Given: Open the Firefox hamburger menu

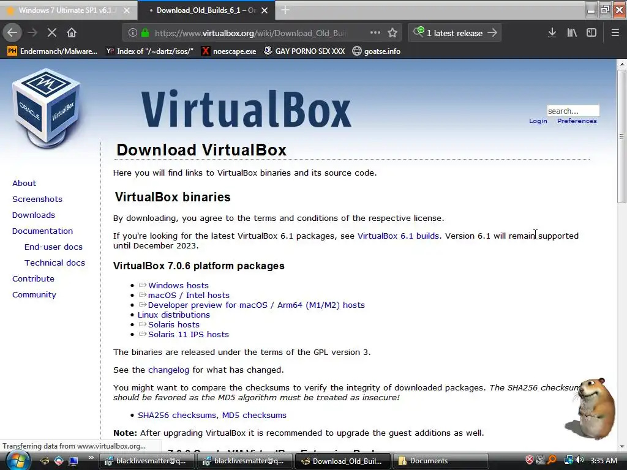Looking at the screenshot, I should click(x=615, y=33).
